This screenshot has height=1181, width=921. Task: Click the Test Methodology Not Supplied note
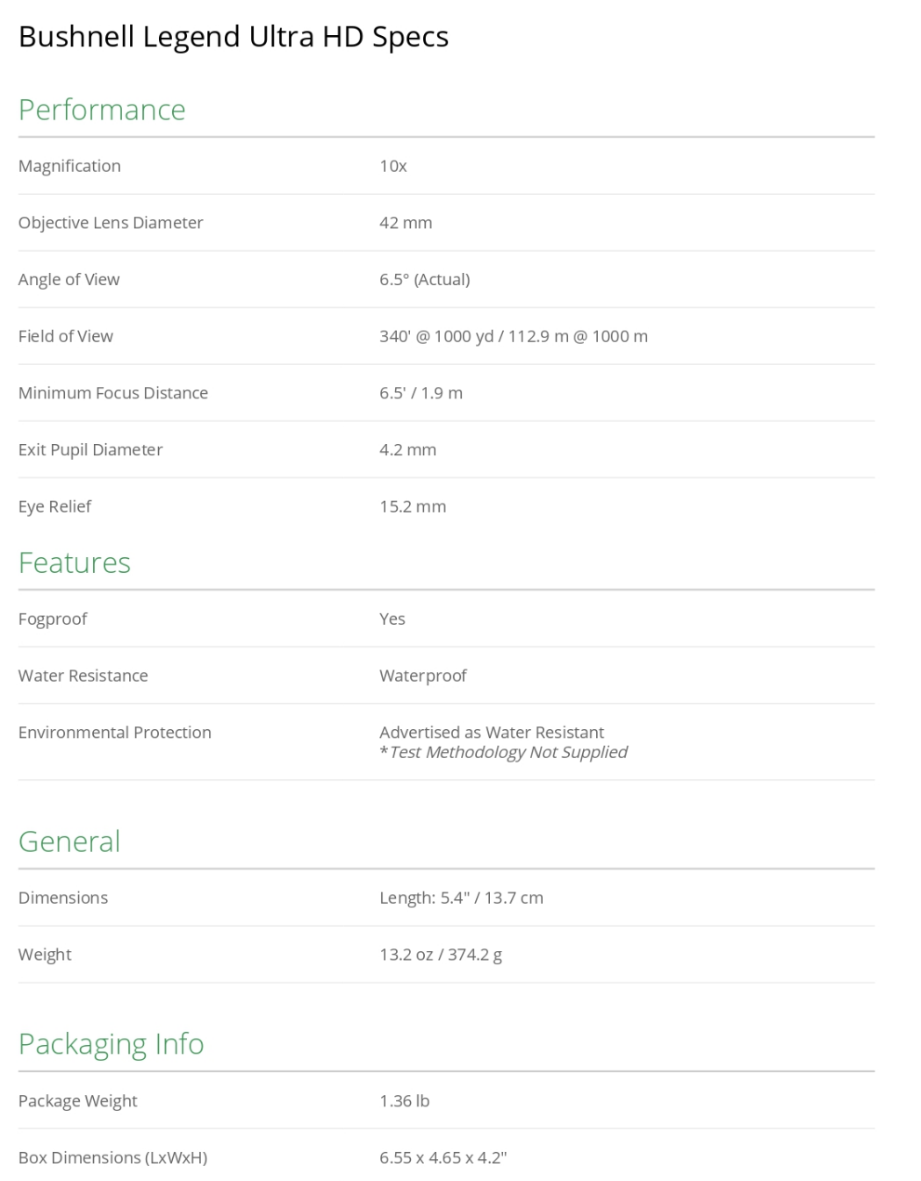[x=507, y=752]
